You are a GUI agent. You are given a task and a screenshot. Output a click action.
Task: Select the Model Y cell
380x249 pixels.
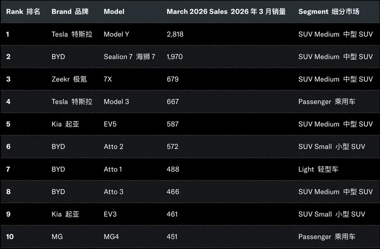pos(116,34)
